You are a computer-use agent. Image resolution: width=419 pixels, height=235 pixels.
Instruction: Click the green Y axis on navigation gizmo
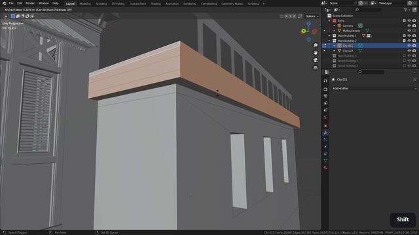point(304,31)
